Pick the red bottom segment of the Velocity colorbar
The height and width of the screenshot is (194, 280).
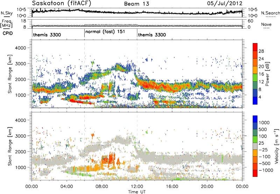click(x=255, y=173)
